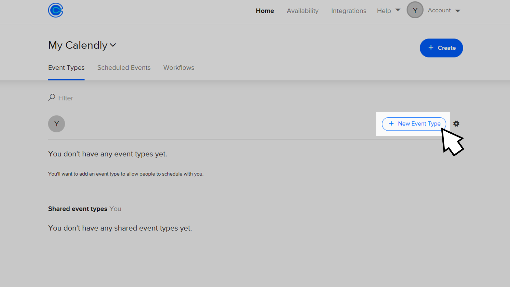
Task: Click the New Event Type button
Action: pyautogui.click(x=414, y=124)
